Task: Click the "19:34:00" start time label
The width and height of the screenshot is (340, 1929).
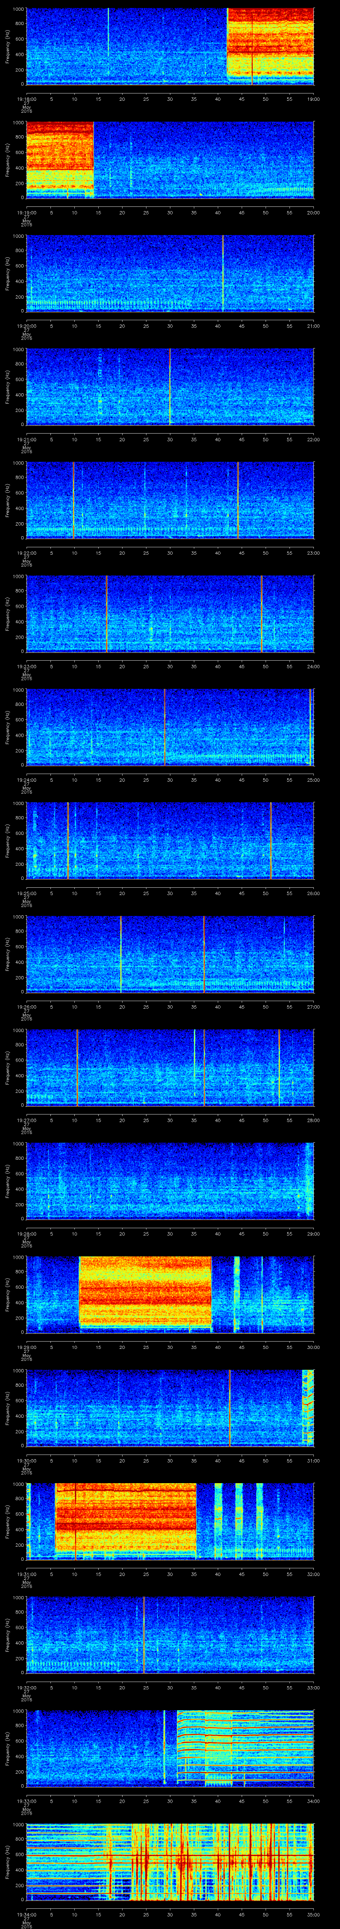Action: click(26, 1914)
